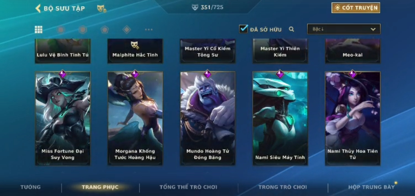
Task: Select the pentagon rarity filter icon
Action: pyautogui.click(x=105, y=30)
